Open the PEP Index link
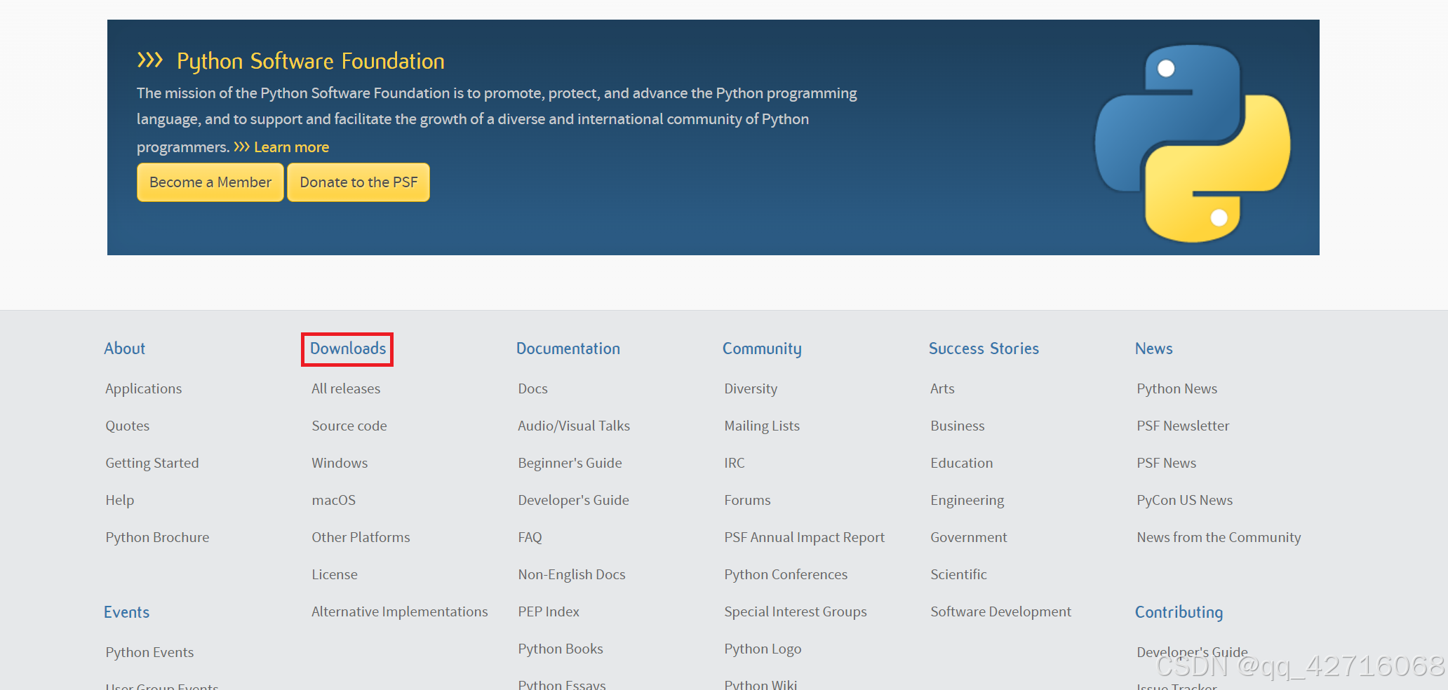Image resolution: width=1448 pixels, height=690 pixels. coord(549,611)
